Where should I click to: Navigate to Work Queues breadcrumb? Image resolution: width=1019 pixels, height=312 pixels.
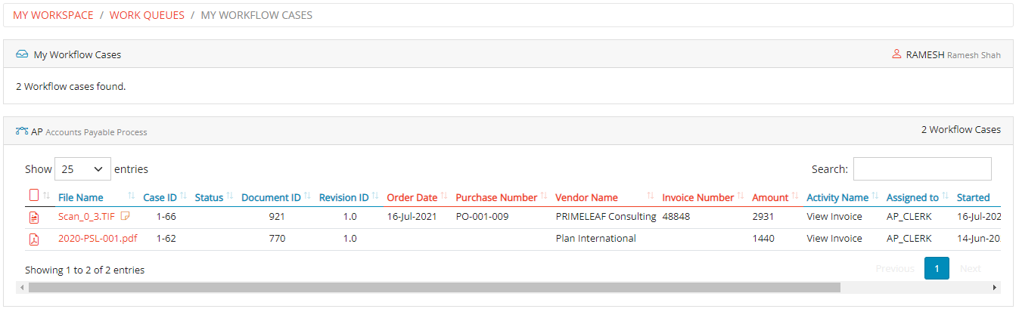(x=147, y=15)
